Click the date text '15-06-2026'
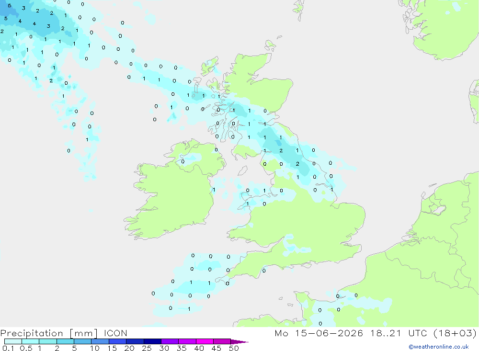The image size is (479, 351). [329, 333]
